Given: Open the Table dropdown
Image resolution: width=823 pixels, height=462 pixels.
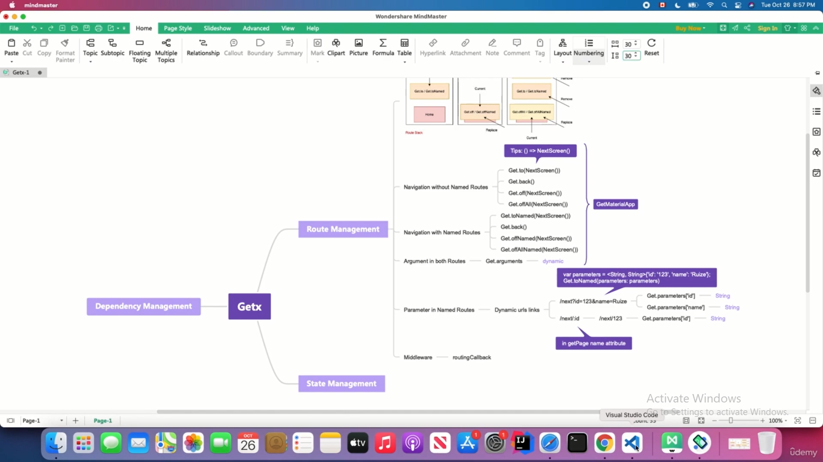Looking at the screenshot, I should coord(404,61).
